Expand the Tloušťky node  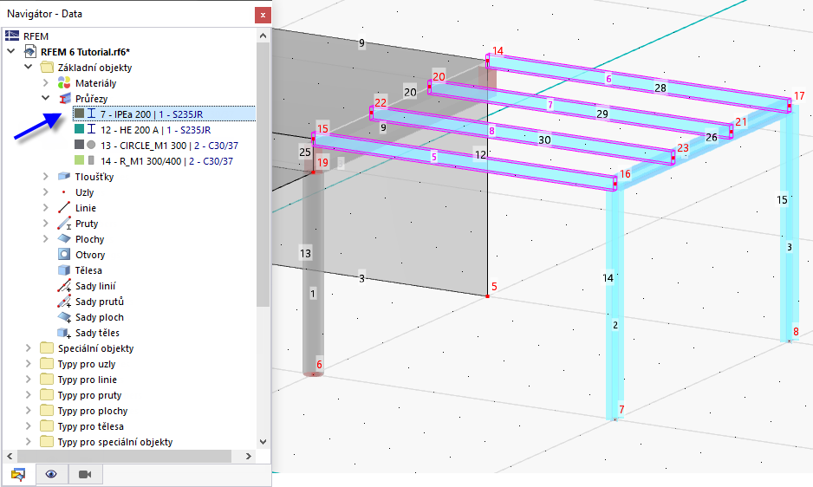click(x=46, y=176)
